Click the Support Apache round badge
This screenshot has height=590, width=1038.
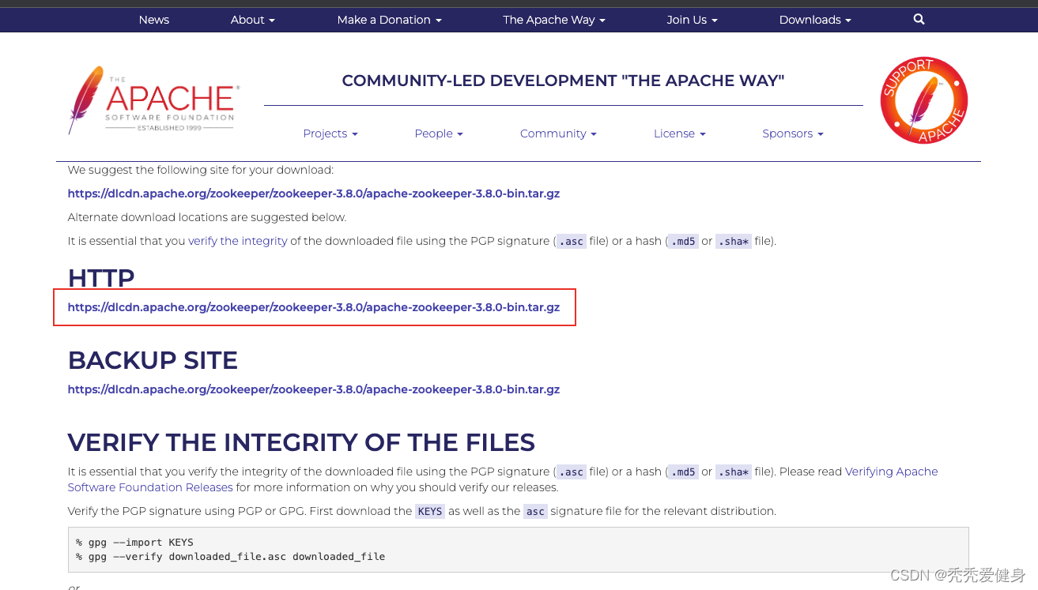coord(924,100)
